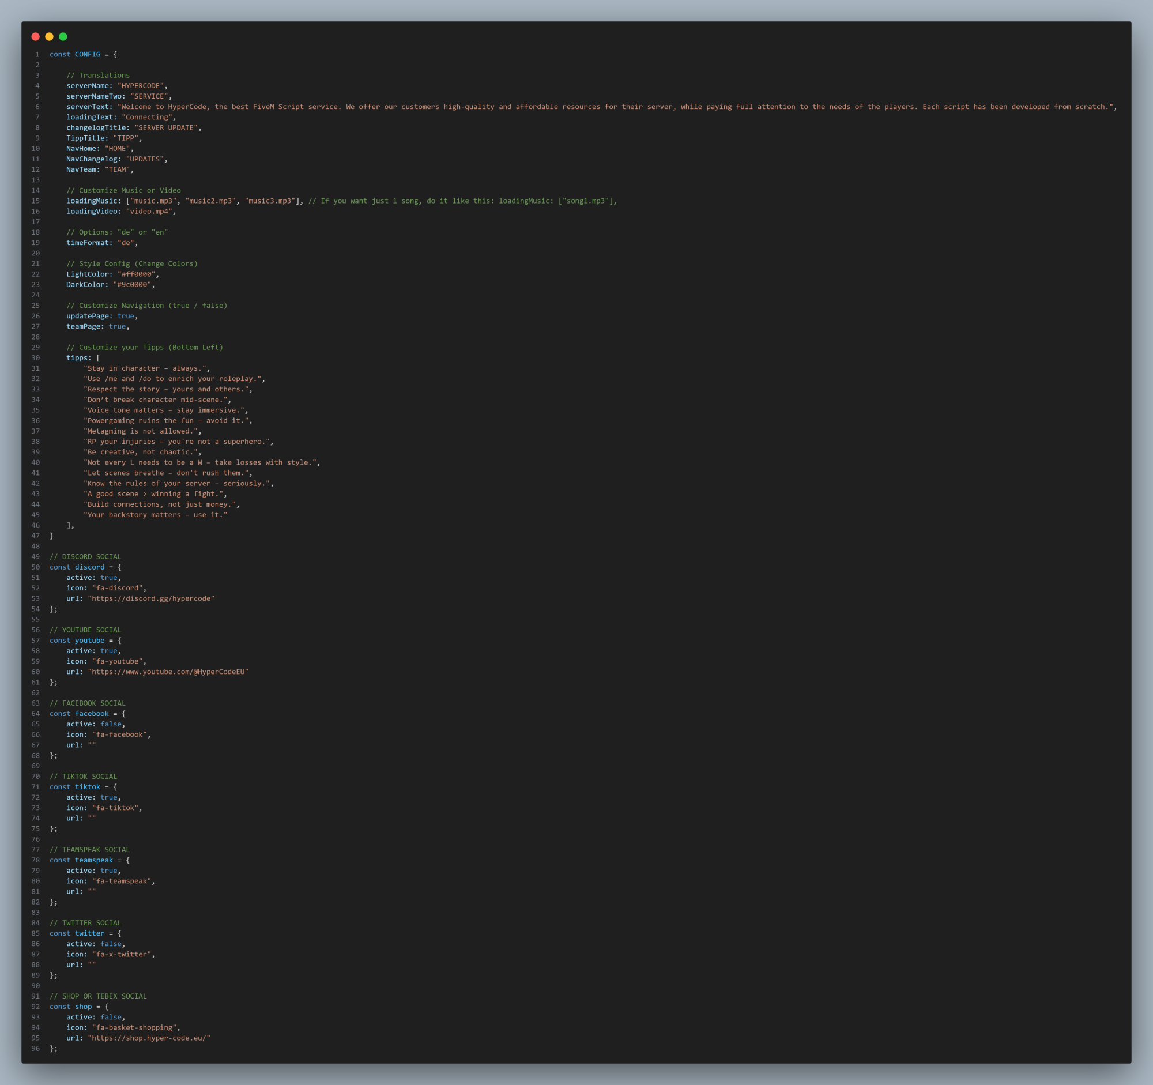Click the "TEAM" NavTeam value
Image resolution: width=1153 pixels, height=1085 pixels.
point(117,169)
